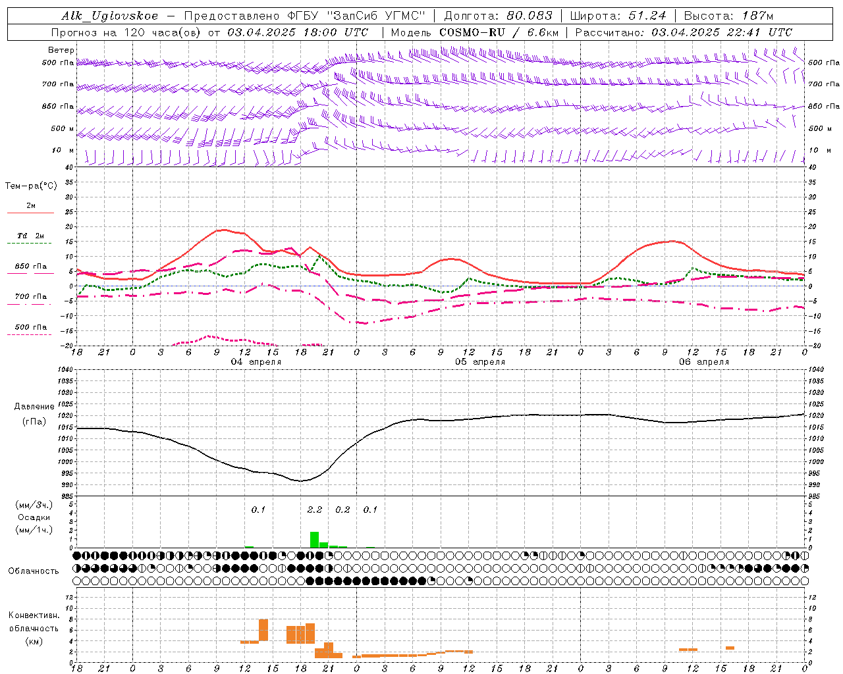Click the date label 06 апреля
This screenshot has width=843, height=674.
(x=704, y=362)
